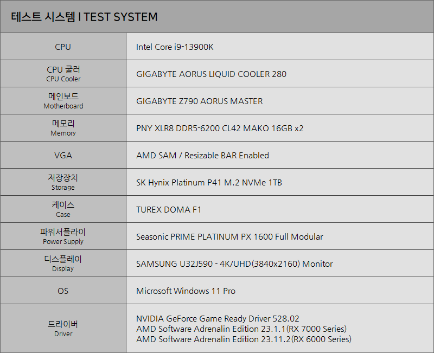
Task: Click the TEST SYSTEM header title
Action: (84, 17)
